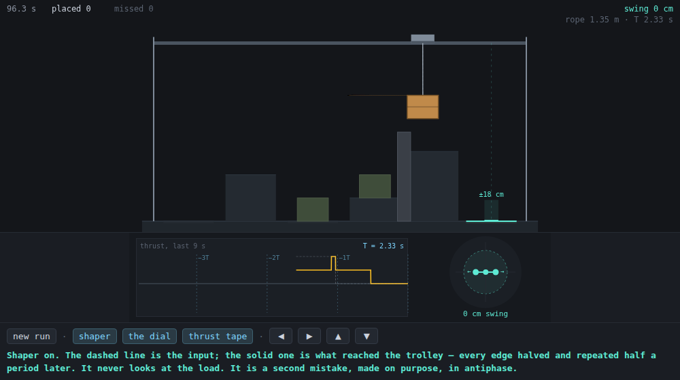Click the -2T marker on thrust tape
The width and height of the screenshot is (680, 380).
click(273, 257)
